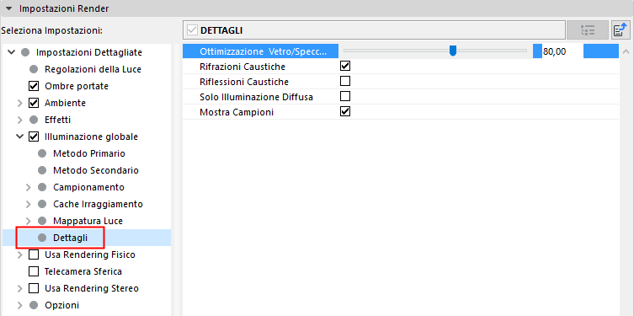Click the tree list view icon button
This screenshot has width=634, height=316.
click(588, 30)
